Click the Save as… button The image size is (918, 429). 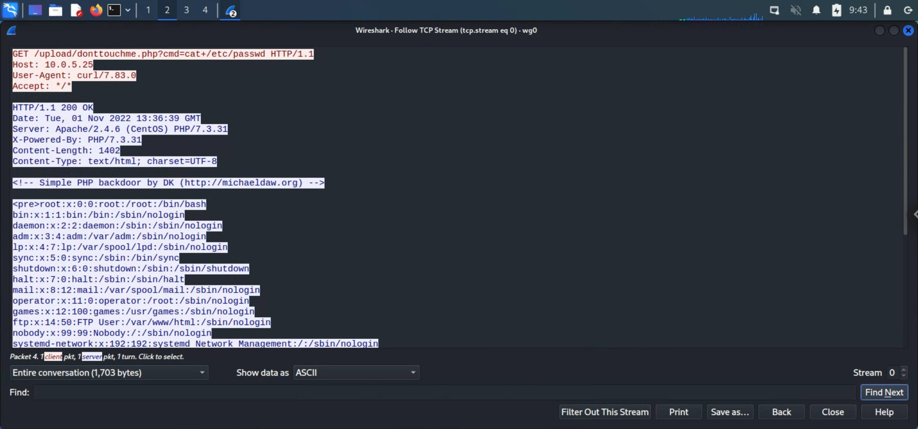click(x=730, y=412)
